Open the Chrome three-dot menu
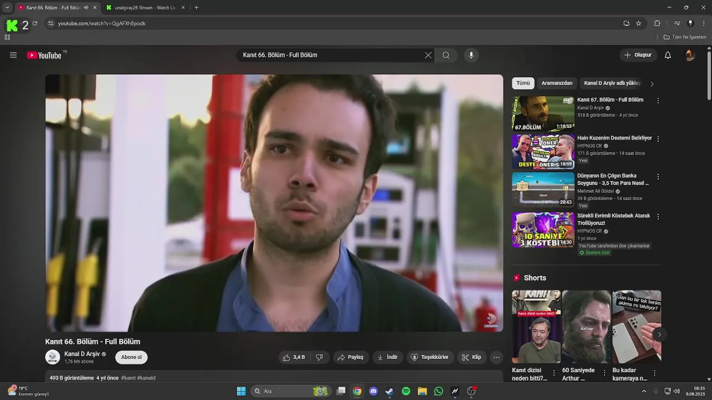Screen dimensions: 712x400 704,23
